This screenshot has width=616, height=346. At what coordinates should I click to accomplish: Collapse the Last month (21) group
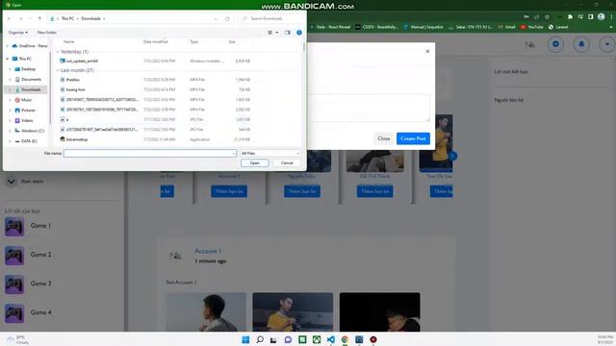pos(58,70)
